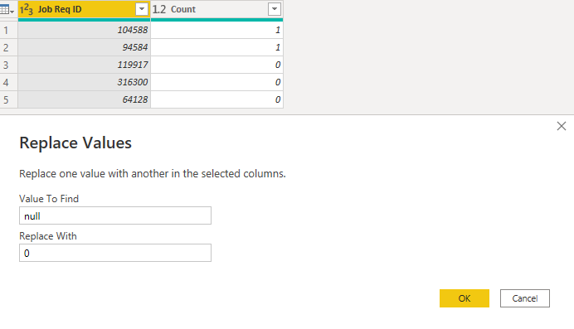Click the Replace With field
Viewport: 574px width, 329px height.
point(115,253)
